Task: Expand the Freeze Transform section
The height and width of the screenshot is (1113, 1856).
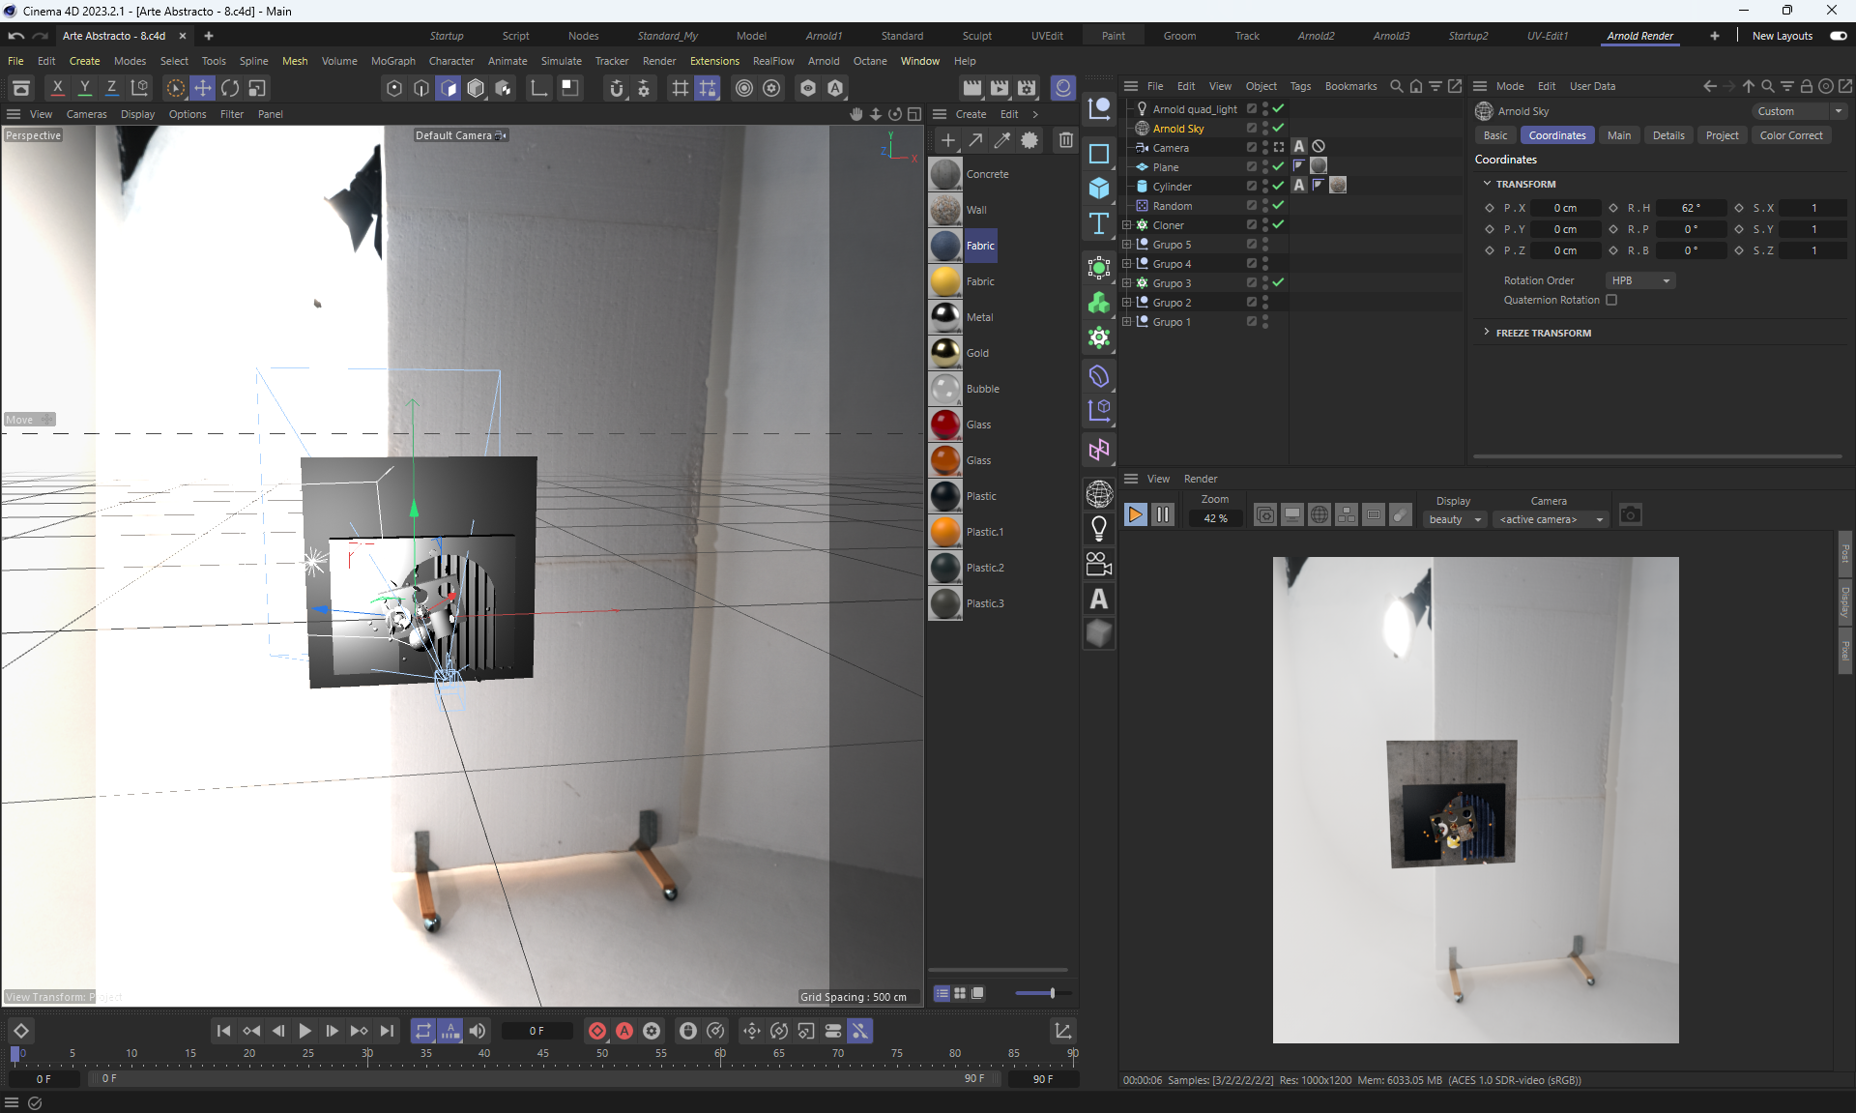Action: [x=1487, y=333]
